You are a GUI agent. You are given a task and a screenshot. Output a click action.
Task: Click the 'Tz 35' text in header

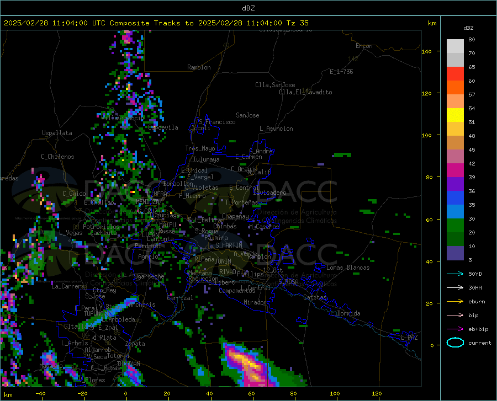point(298,23)
